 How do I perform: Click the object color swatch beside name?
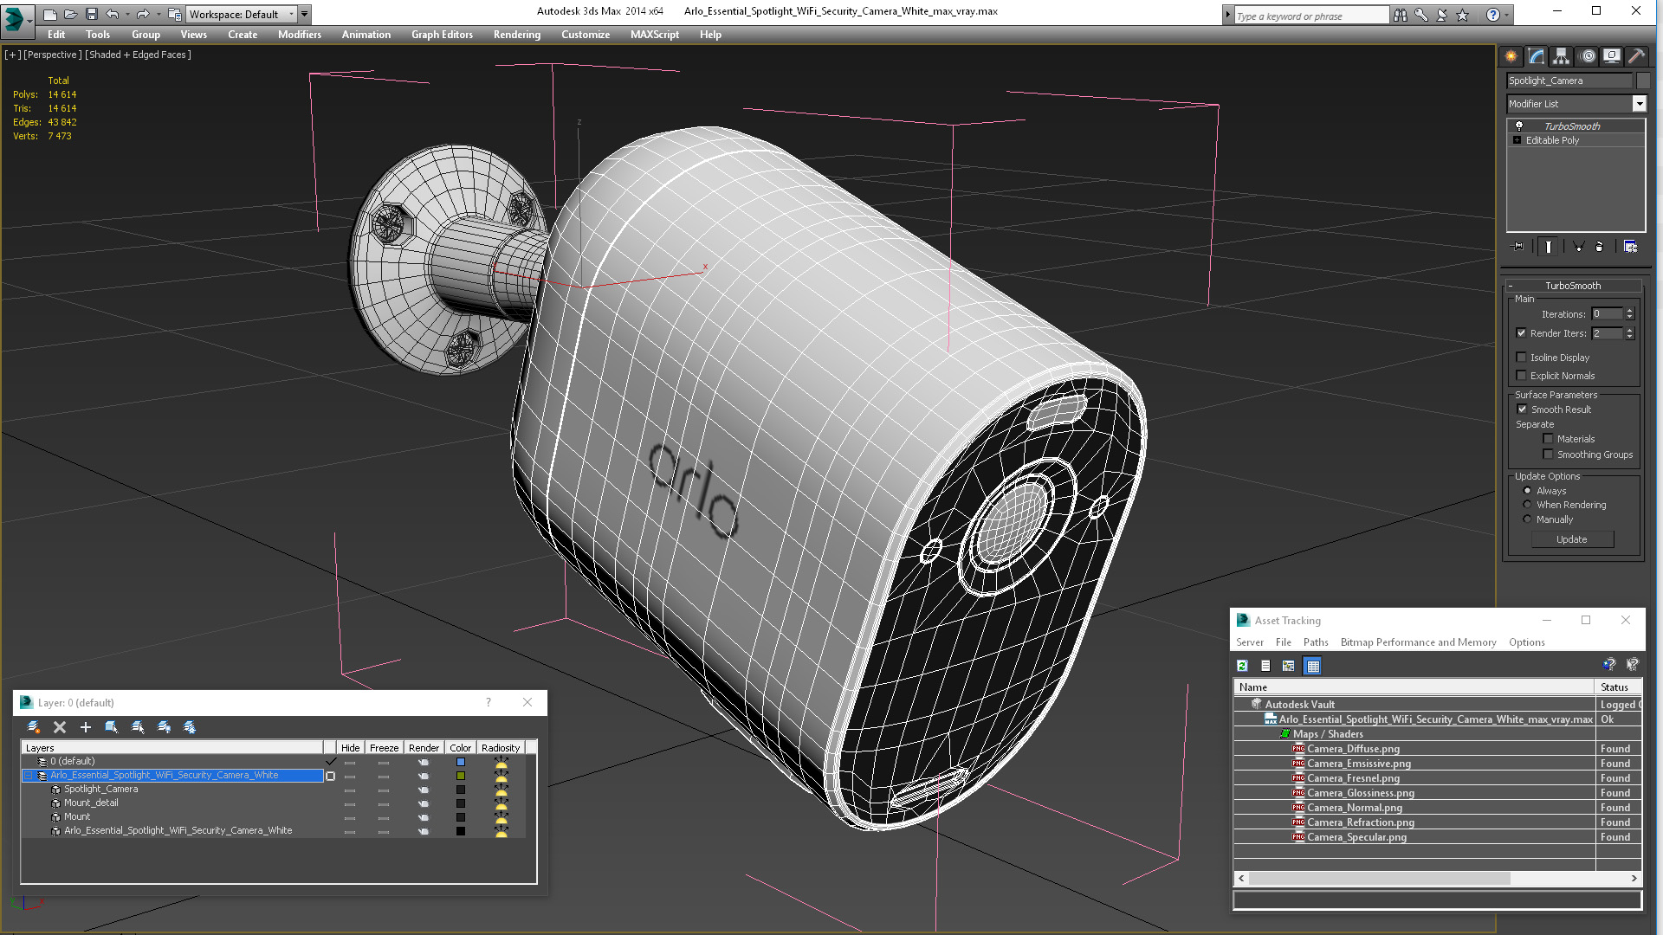click(x=1643, y=81)
